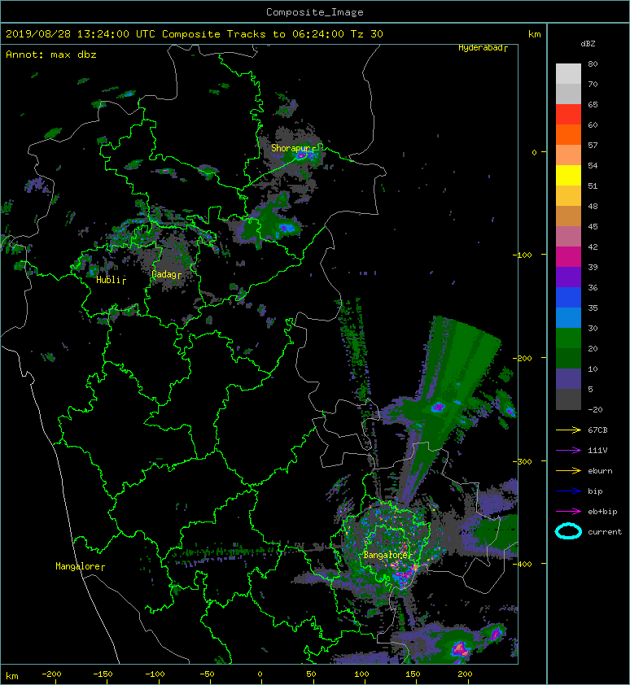Click the cyan 'current' ellipse legend icon
The width and height of the screenshot is (630, 685).
pyautogui.click(x=568, y=532)
